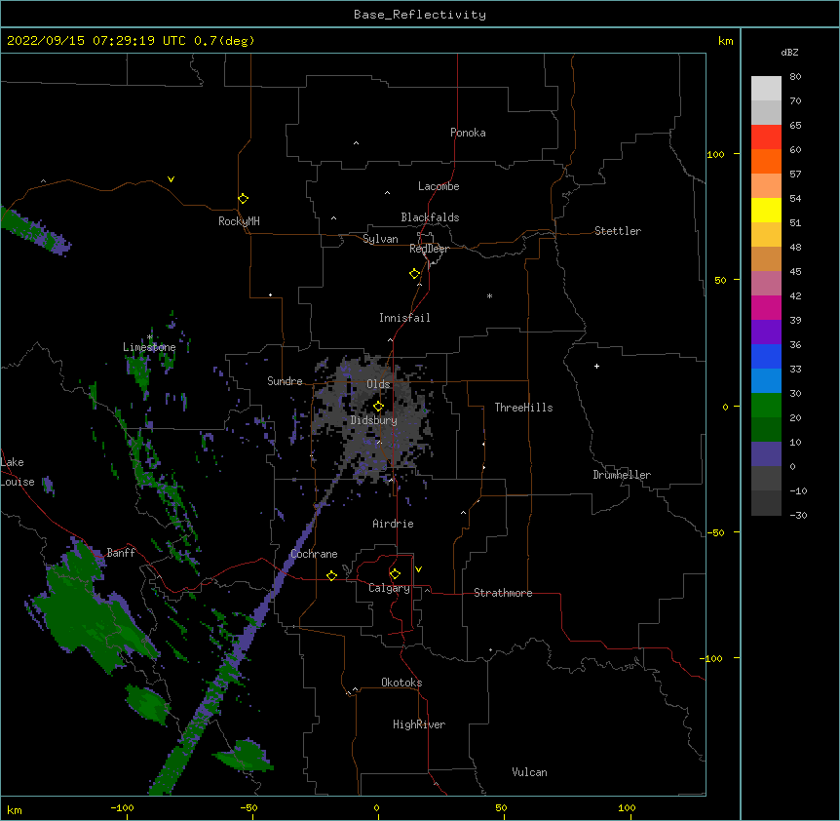Image resolution: width=840 pixels, height=821 pixels.
Task: Click the Lacombe city label
Action: (x=439, y=186)
